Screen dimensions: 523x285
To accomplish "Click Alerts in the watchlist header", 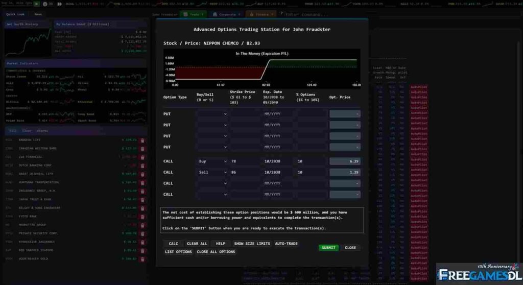I will click(x=42, y=131).
